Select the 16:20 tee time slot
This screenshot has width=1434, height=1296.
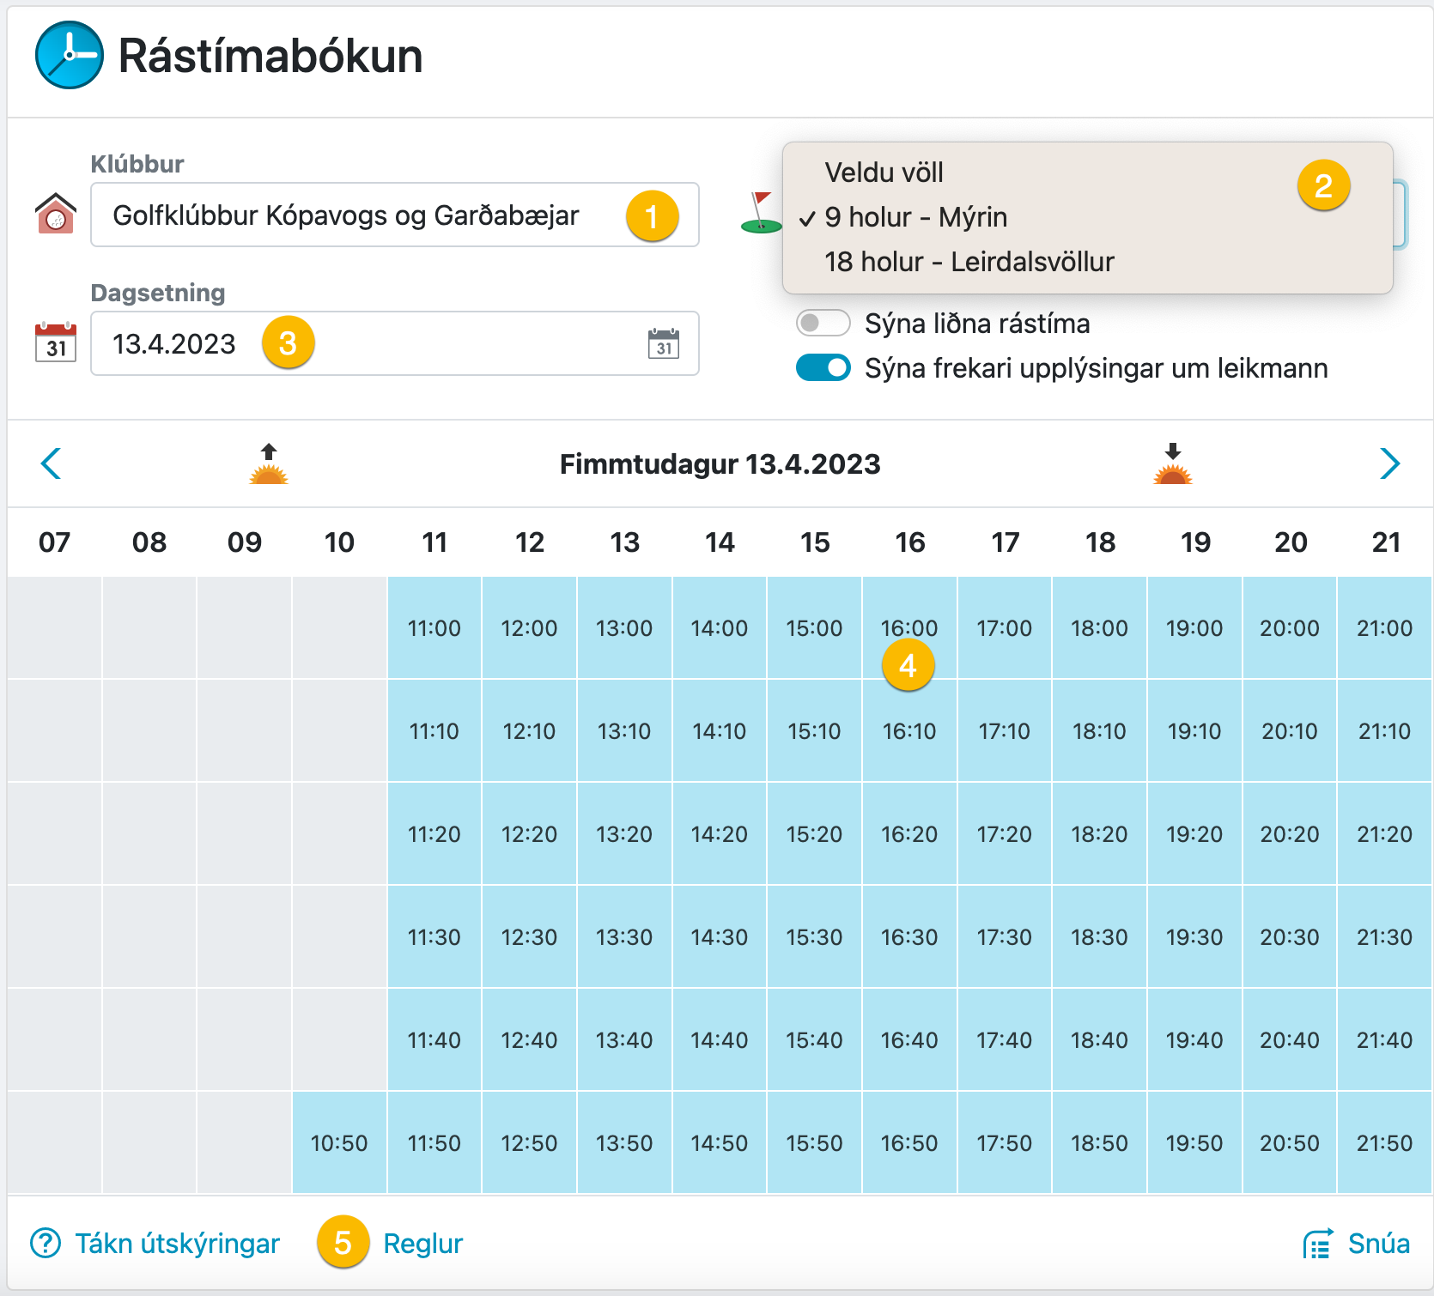[909, 834]
